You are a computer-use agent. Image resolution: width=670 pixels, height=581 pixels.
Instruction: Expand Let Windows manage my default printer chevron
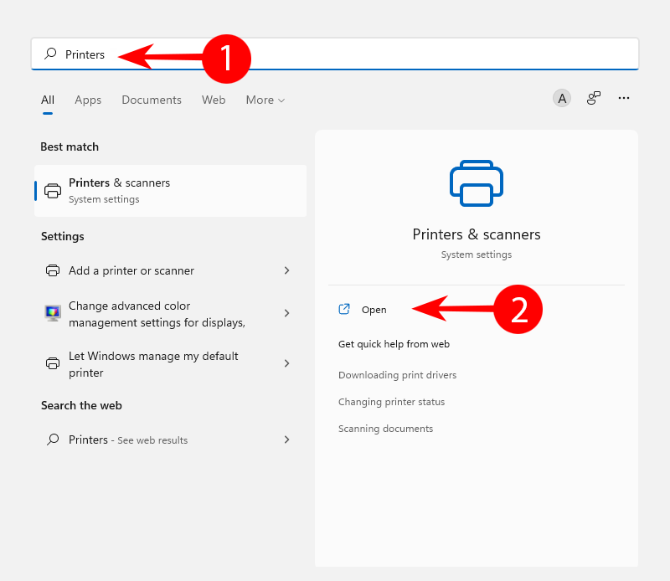pos(286,363)
